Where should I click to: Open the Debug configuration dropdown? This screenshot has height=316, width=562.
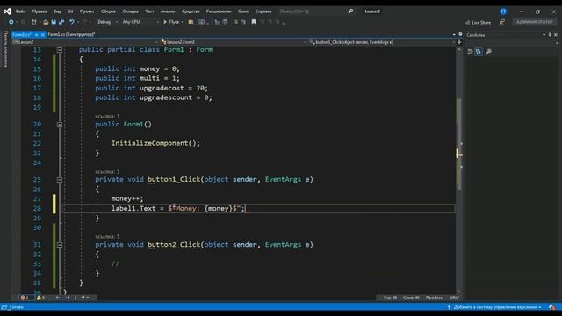coord(107,22)
